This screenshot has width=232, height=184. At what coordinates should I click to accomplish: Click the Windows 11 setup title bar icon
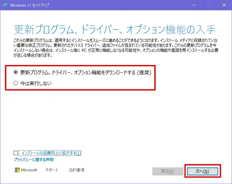pos(5,5)
